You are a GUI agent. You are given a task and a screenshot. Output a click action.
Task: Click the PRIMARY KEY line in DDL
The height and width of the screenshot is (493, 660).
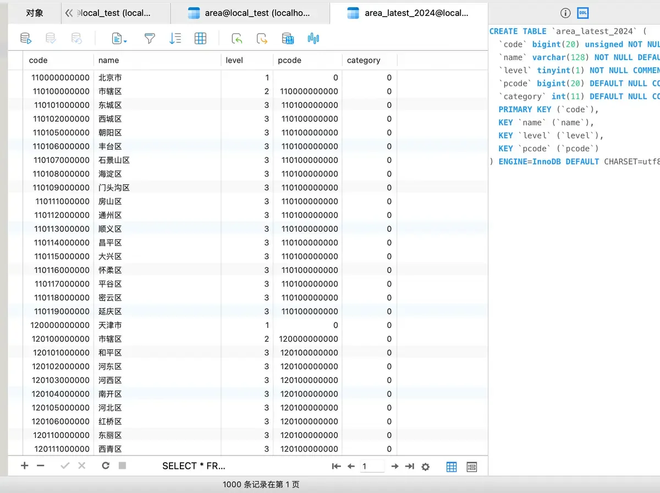[x=549, y=109]
